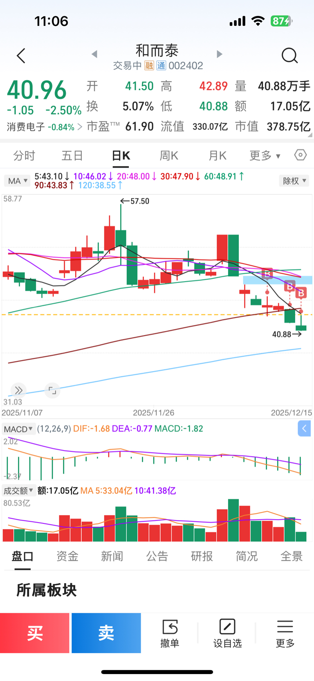Image resolution: width=314 pixels, height=681 pixels.
Task: Select the 盘口 tab
Action: pos(22,556)
